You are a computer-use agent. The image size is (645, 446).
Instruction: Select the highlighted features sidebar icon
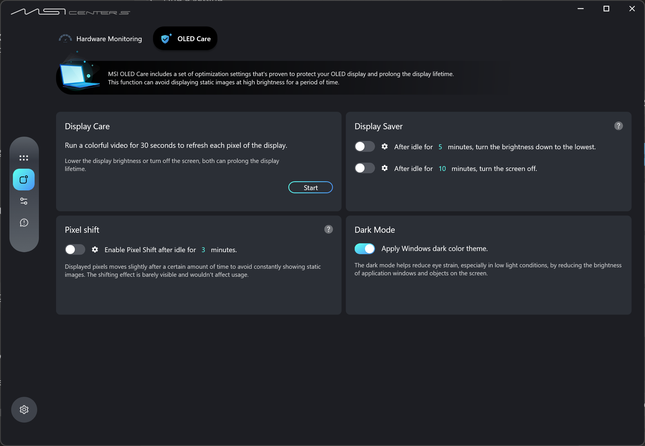point(24,180)
